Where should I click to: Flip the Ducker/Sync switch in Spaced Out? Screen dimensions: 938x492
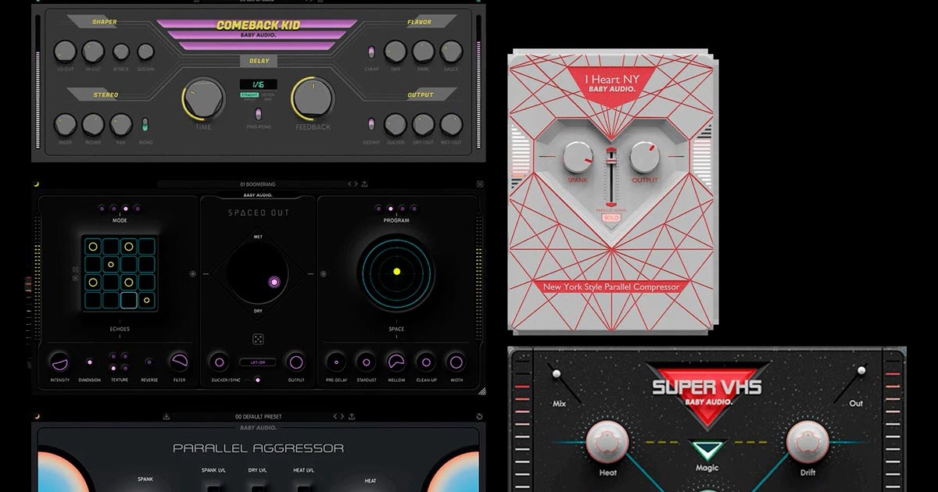258,380
